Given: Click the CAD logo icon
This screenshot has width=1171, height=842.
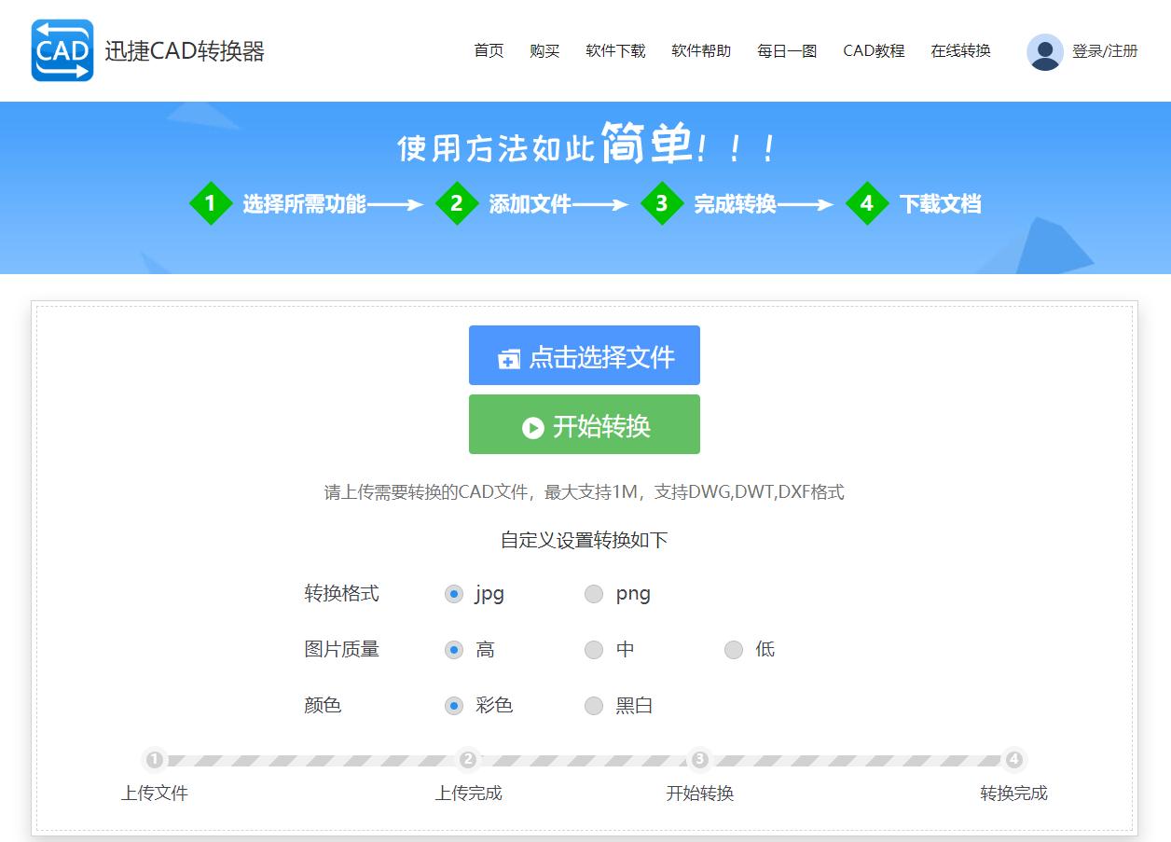Looking at the screenshot, I should pos(62,51).
